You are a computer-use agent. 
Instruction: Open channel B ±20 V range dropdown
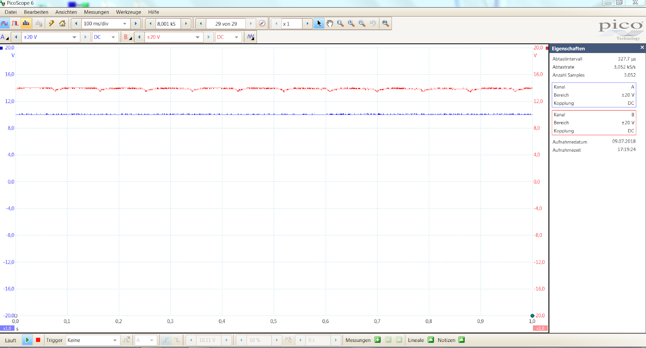(174, 37)
